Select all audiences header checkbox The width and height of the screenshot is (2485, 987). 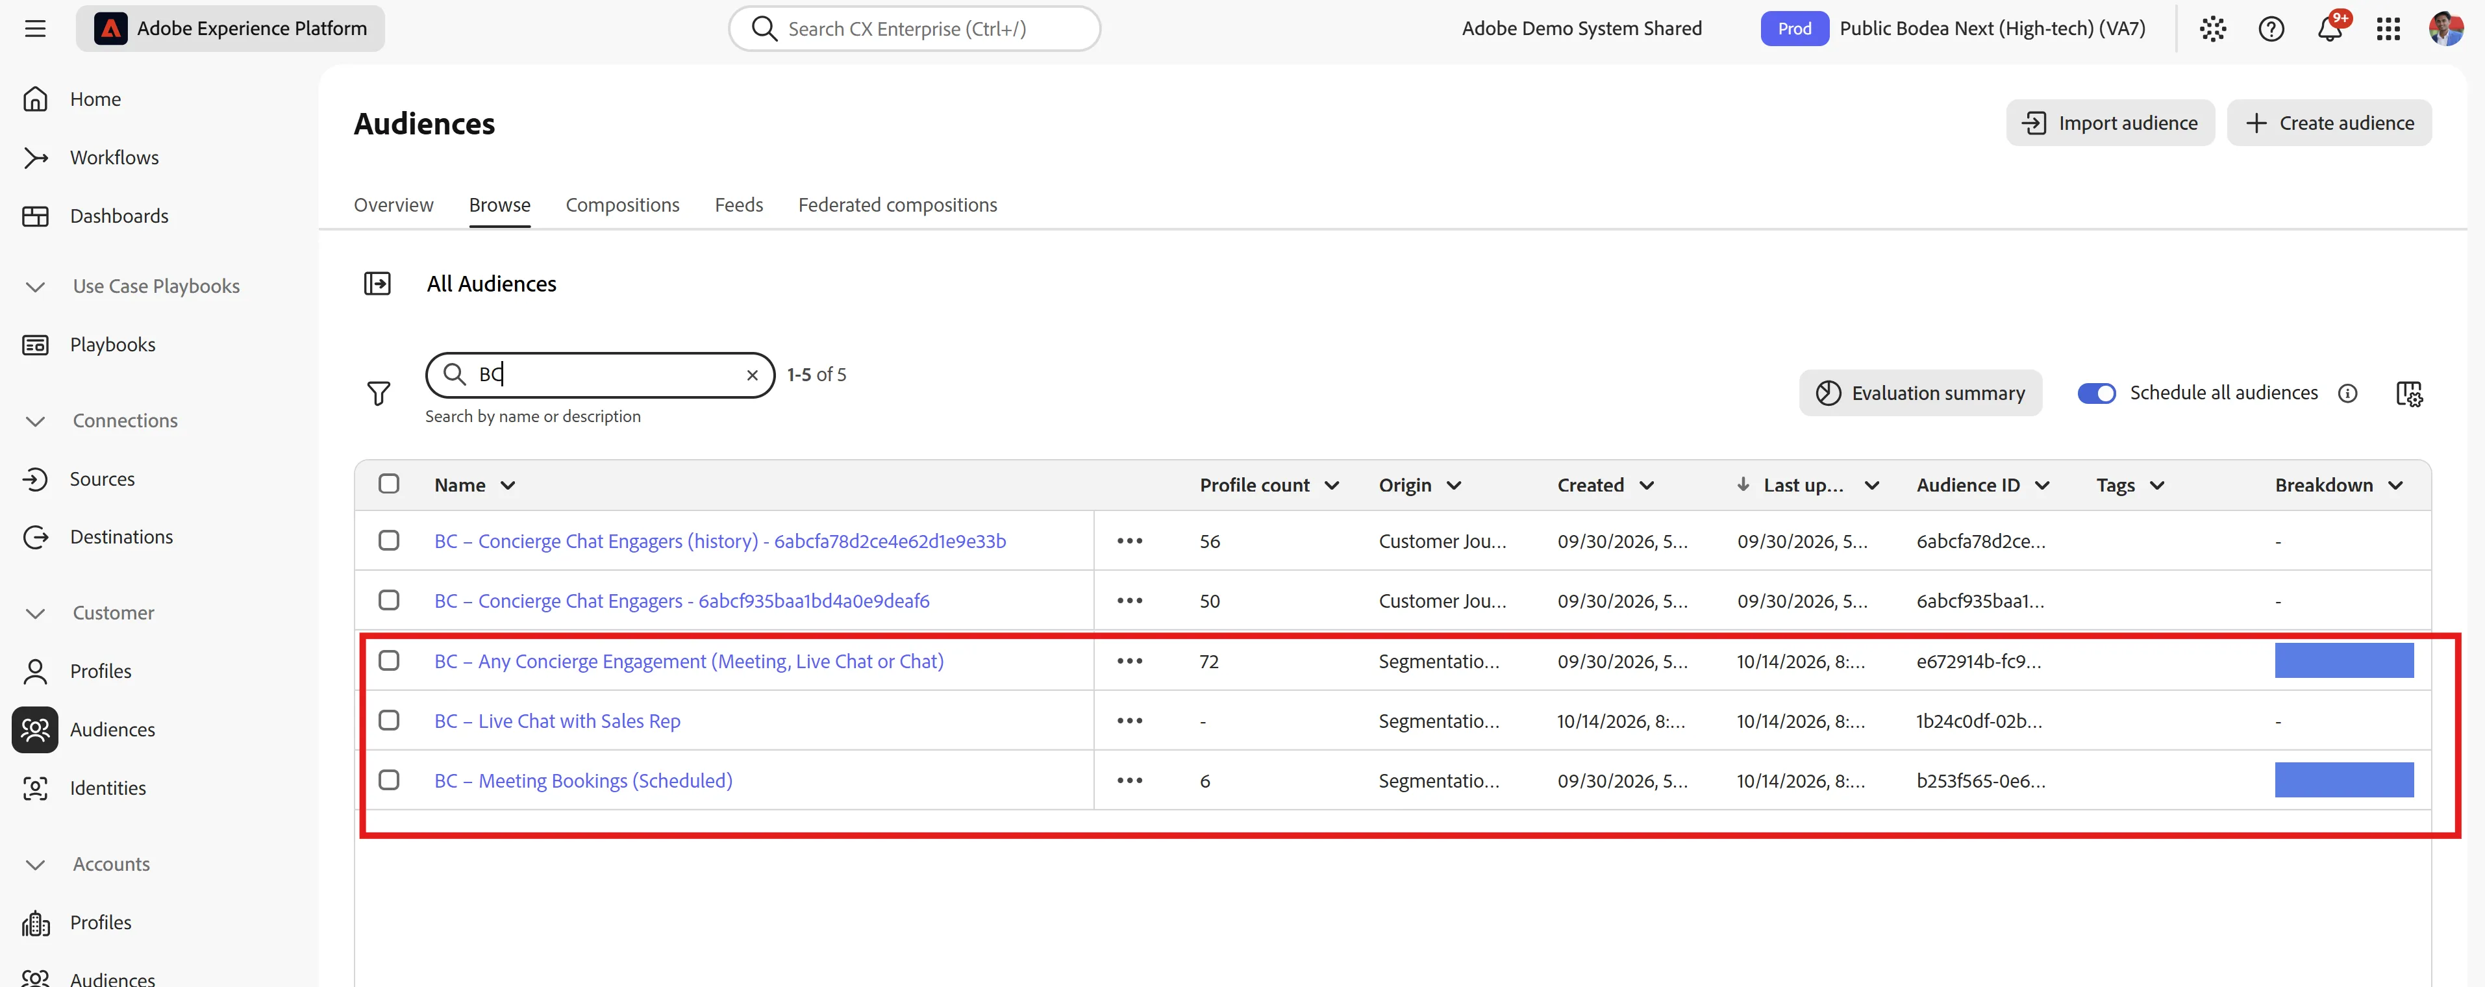coord(389,483)
